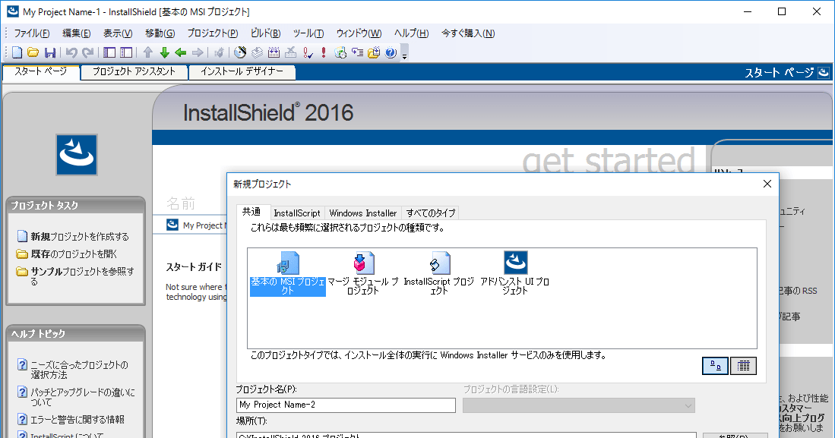Click the InstallShield logo on the start page
The height and width of the screenshot is (438, 835).
click(x=77, y=154)
